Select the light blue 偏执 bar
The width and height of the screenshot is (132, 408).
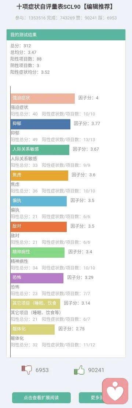[x=38, y=201]
